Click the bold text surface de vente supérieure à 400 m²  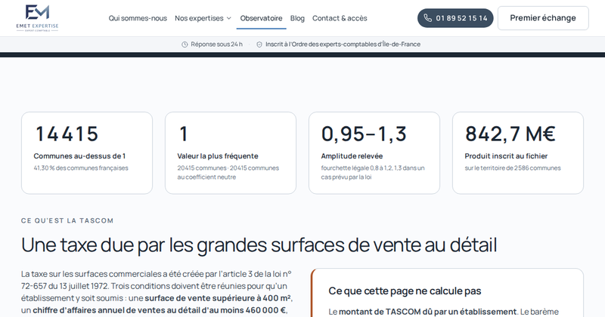pos(219,298)
